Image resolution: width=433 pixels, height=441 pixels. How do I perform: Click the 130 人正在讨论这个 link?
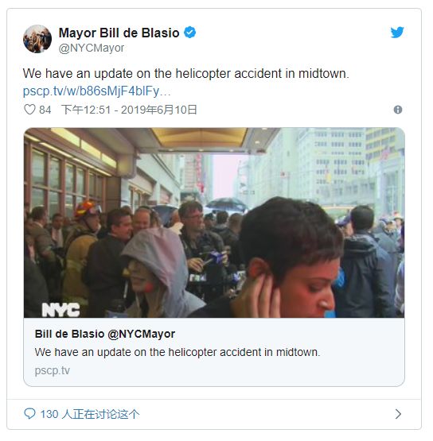coord(90,414)
